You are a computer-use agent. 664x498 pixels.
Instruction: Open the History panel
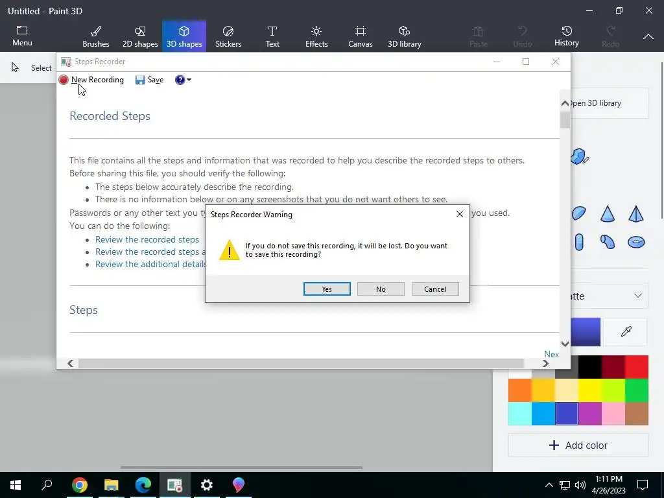(x=567, y=36)
